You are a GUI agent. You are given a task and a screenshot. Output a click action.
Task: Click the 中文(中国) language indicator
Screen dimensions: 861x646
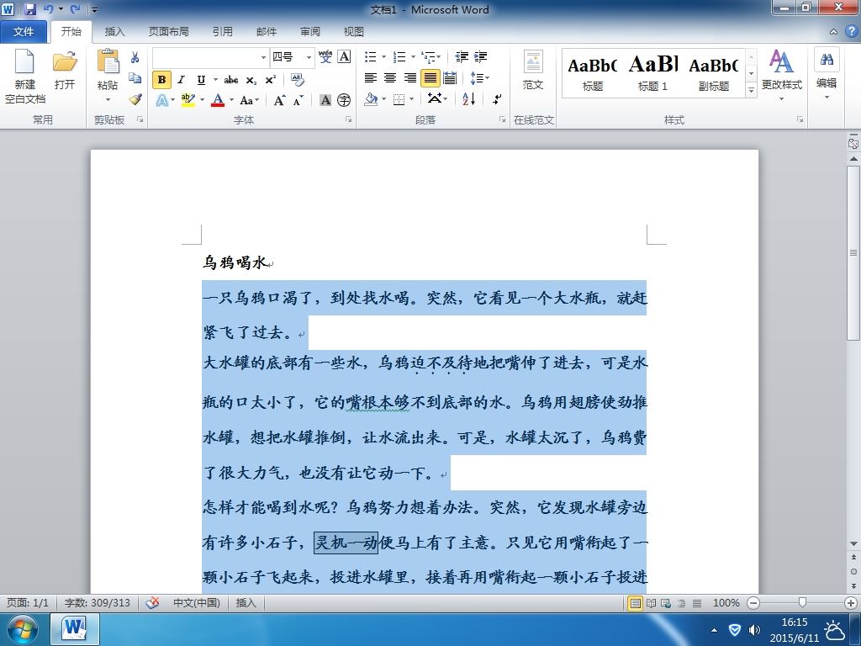(196, 602)
